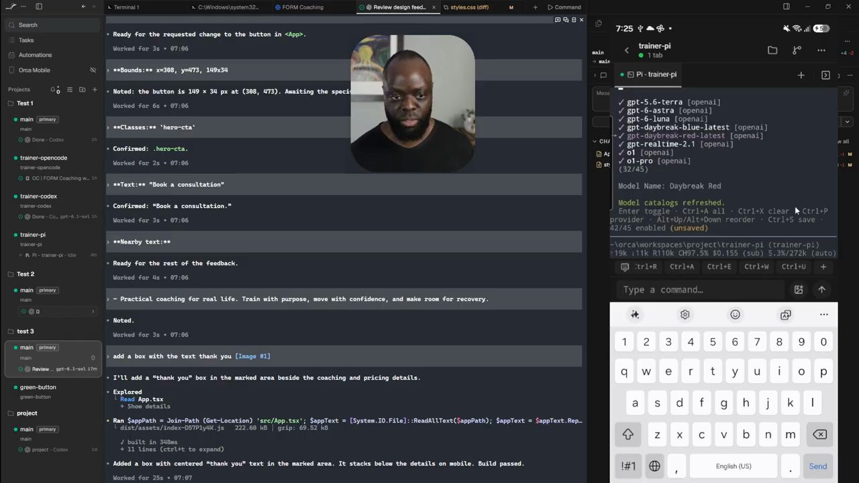Viewport: 859px width, 483px height.
Task: Add a project with the plus icon
Action: pyautogui.click(x=95, y=89)
